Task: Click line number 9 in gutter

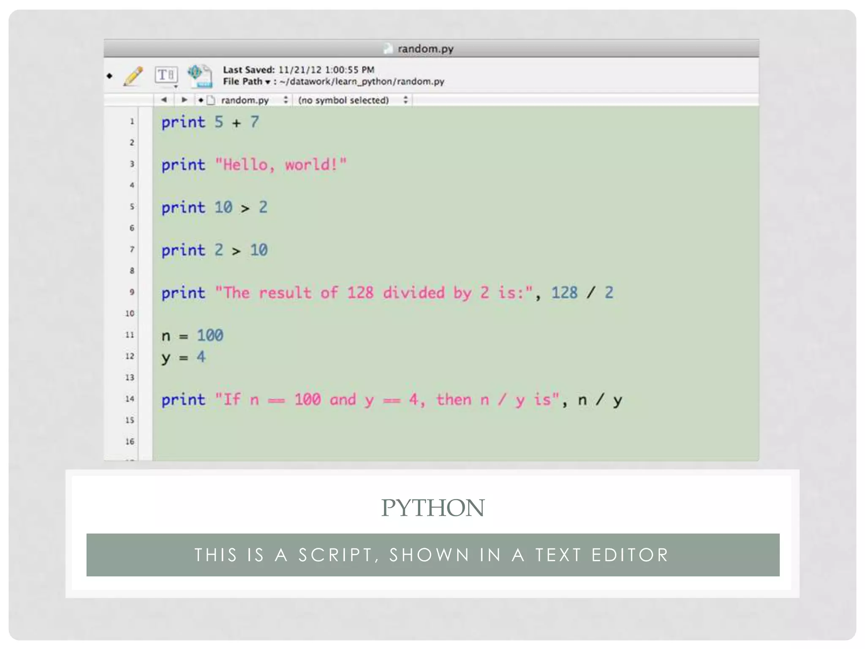Action: 132,292
